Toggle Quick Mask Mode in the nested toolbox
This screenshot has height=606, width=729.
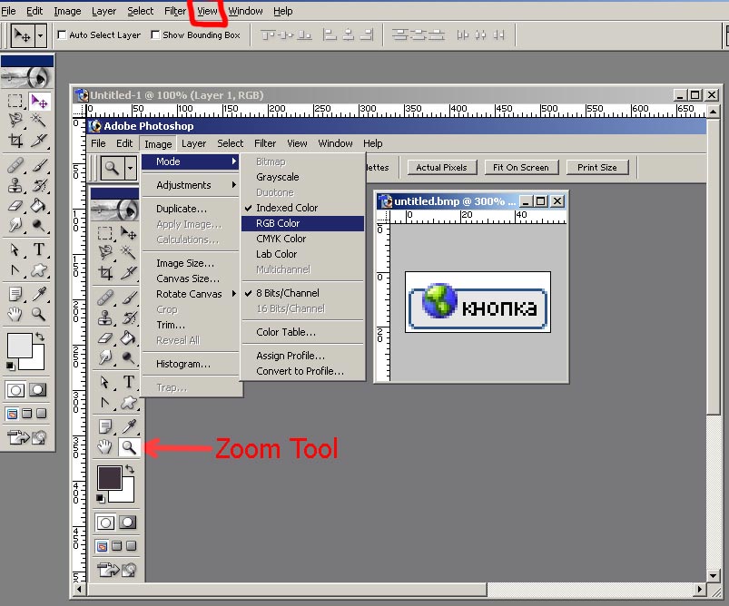point(127,523)
